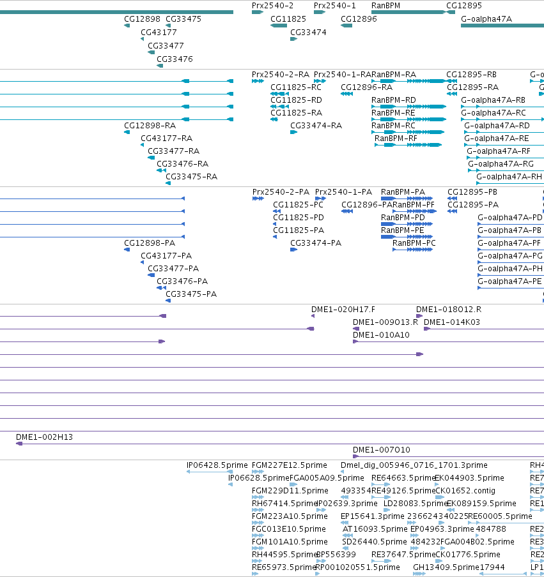
Task: Select transcript CG43177-RA
Action: [167, 139]
